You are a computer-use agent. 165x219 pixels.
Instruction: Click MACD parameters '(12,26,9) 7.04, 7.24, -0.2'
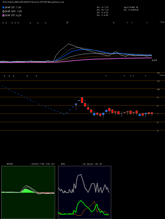(42, 164)
